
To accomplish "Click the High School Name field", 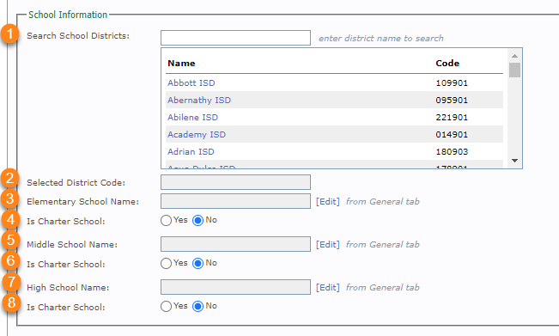I will [235, 287].
